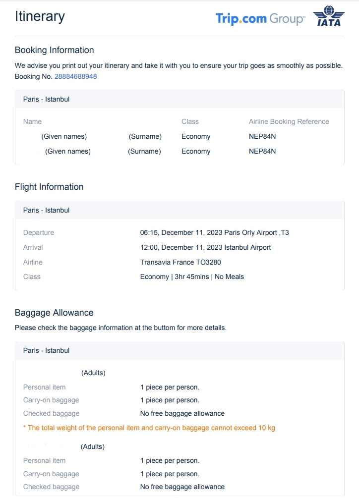Select the Booking Information heading
Viewport: 359px width, 498px height.
54,50
